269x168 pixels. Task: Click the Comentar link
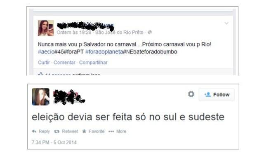[x=64, y=63]
